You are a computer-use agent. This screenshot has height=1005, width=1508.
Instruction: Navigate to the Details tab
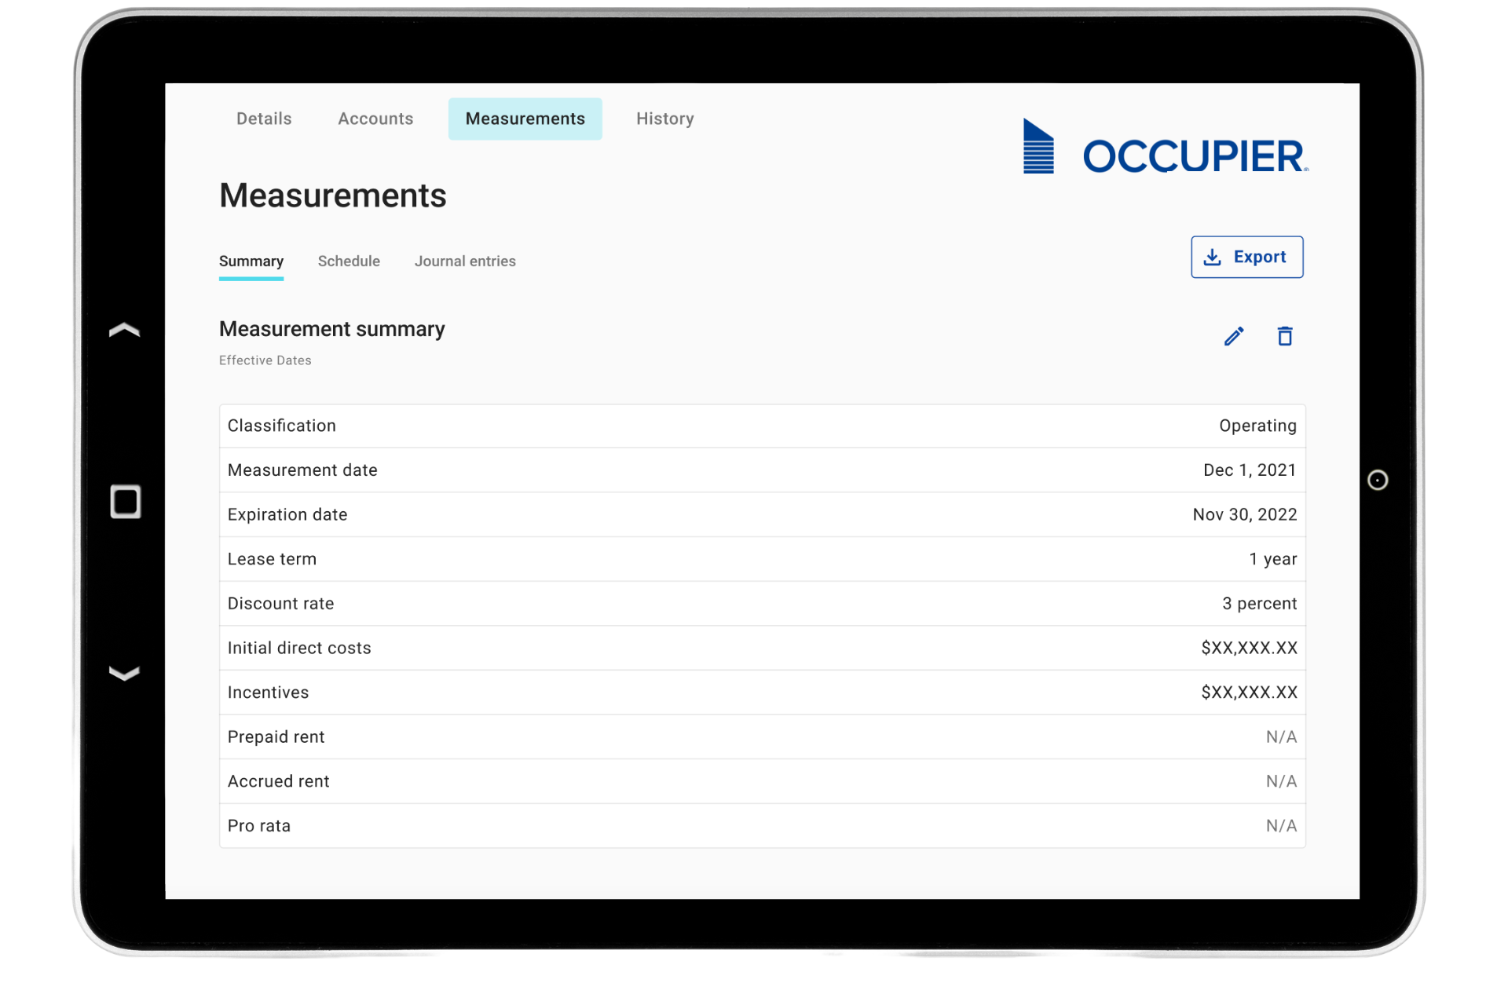coord(265,118)
